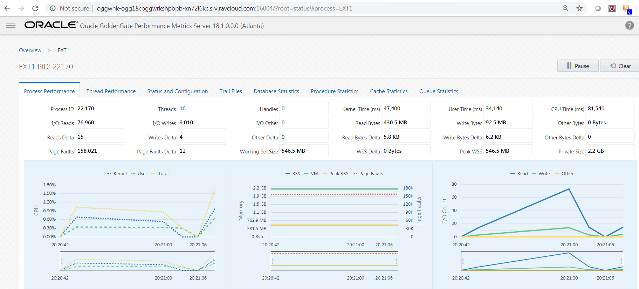The image size is (639, 289).
Task: Click the browser forward arrow
Action: click(21, 8)
